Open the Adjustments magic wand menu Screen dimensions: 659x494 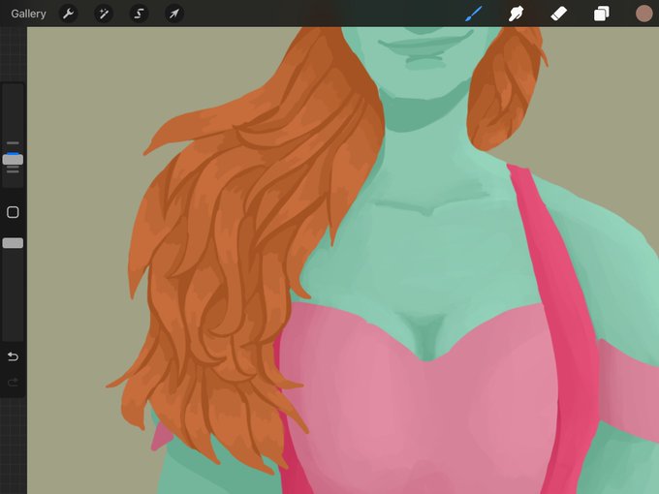[x=104, y=14]
